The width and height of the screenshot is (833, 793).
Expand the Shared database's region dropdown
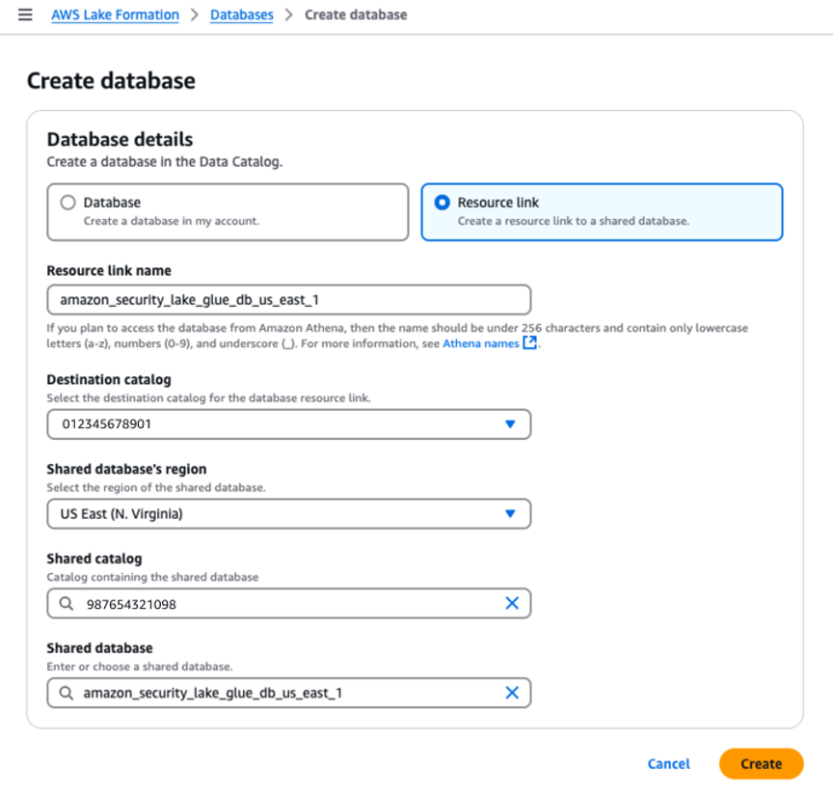tap(289, 513)
